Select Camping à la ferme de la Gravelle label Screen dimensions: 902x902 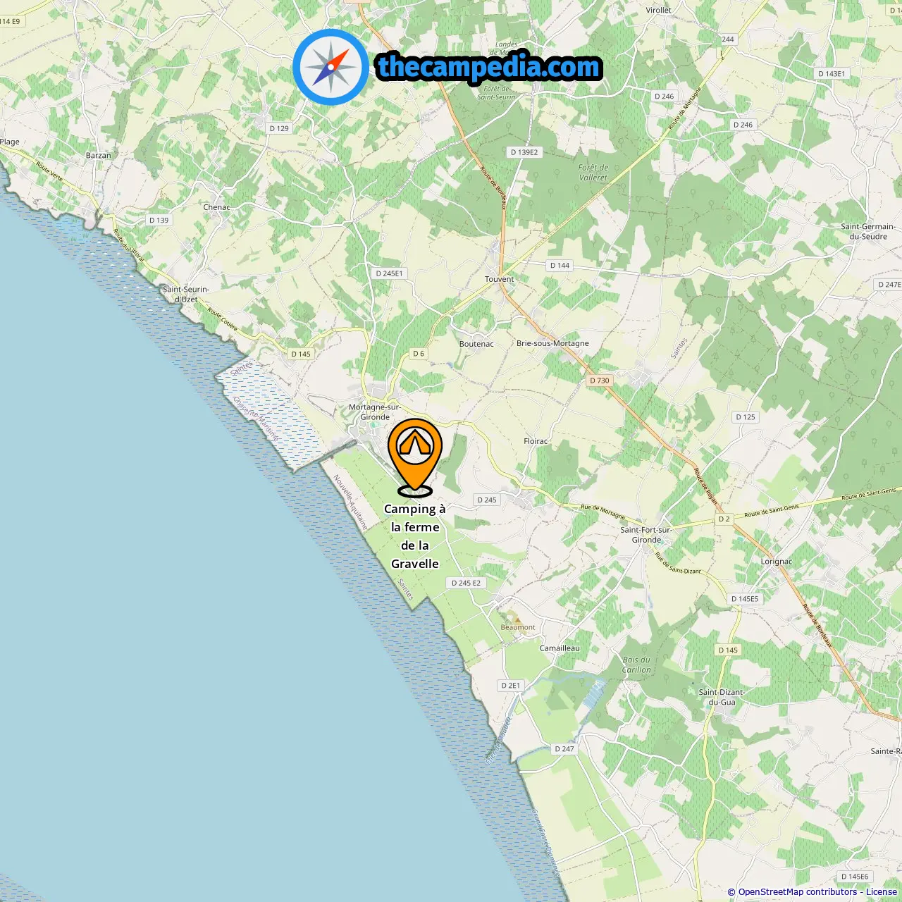[x=415, y=536]
